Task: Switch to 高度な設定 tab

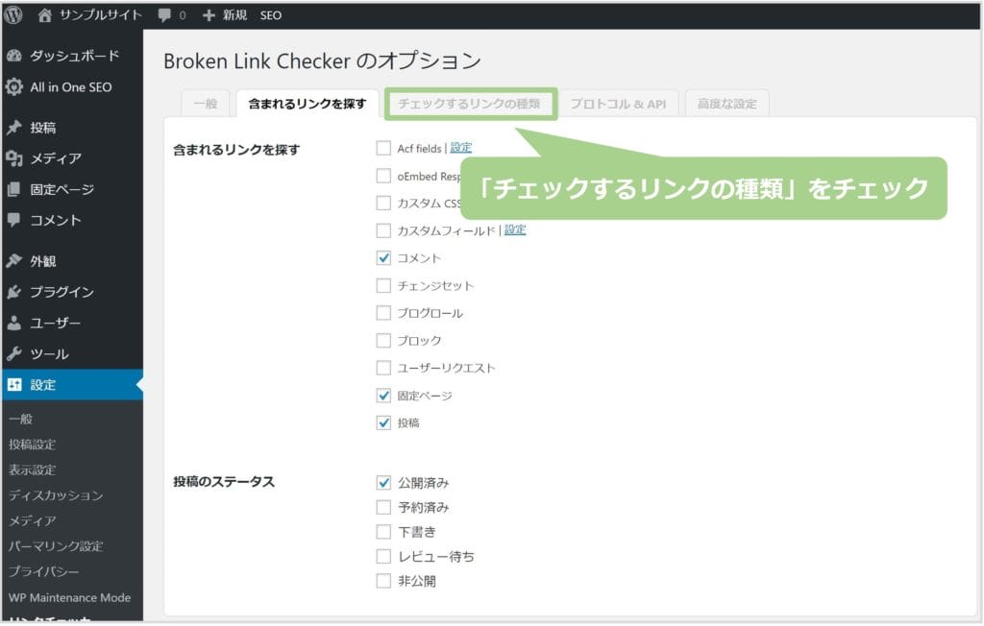Action: tap(727, 104)
